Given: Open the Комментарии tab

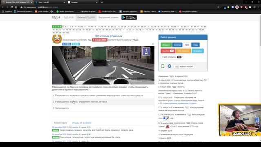Looking at the screenshot, I should pyautogui.click(x=61, y=123).
